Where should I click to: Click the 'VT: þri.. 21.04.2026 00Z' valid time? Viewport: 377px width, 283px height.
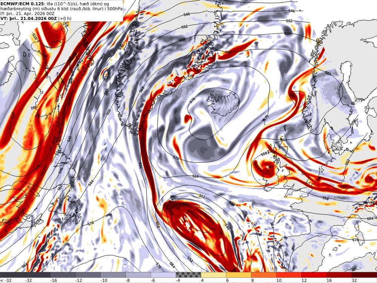tap(29, 18)
